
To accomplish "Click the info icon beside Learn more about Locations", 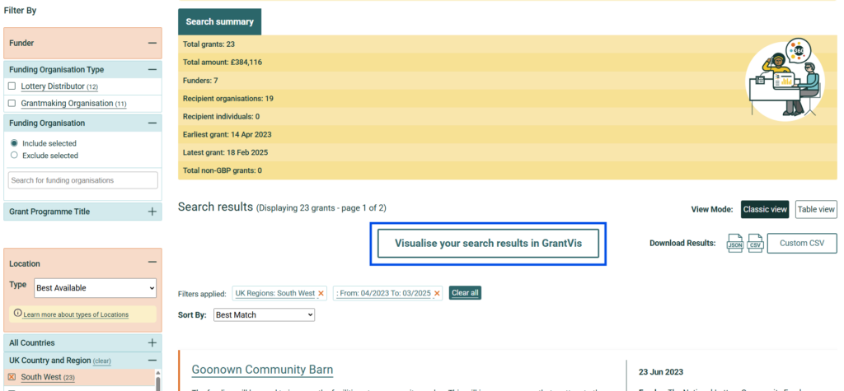I will (17, 314).
